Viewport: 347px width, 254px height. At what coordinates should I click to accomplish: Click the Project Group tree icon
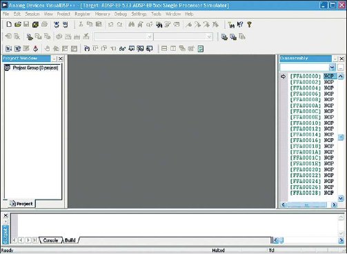coord(8,67)
